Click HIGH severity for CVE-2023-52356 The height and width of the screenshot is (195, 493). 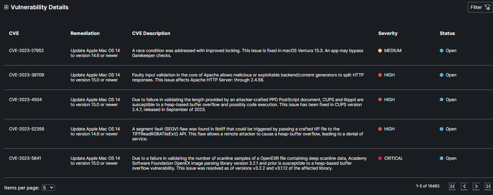pos(389,129)
